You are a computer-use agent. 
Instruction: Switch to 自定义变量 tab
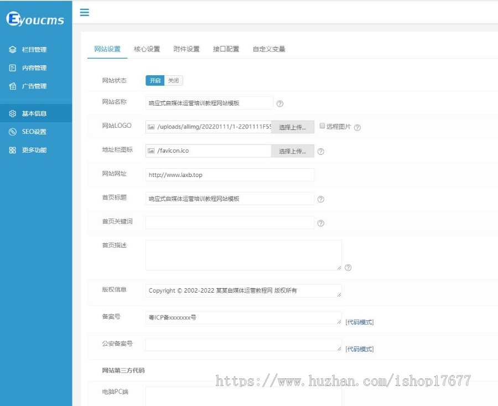click(269, 49)
